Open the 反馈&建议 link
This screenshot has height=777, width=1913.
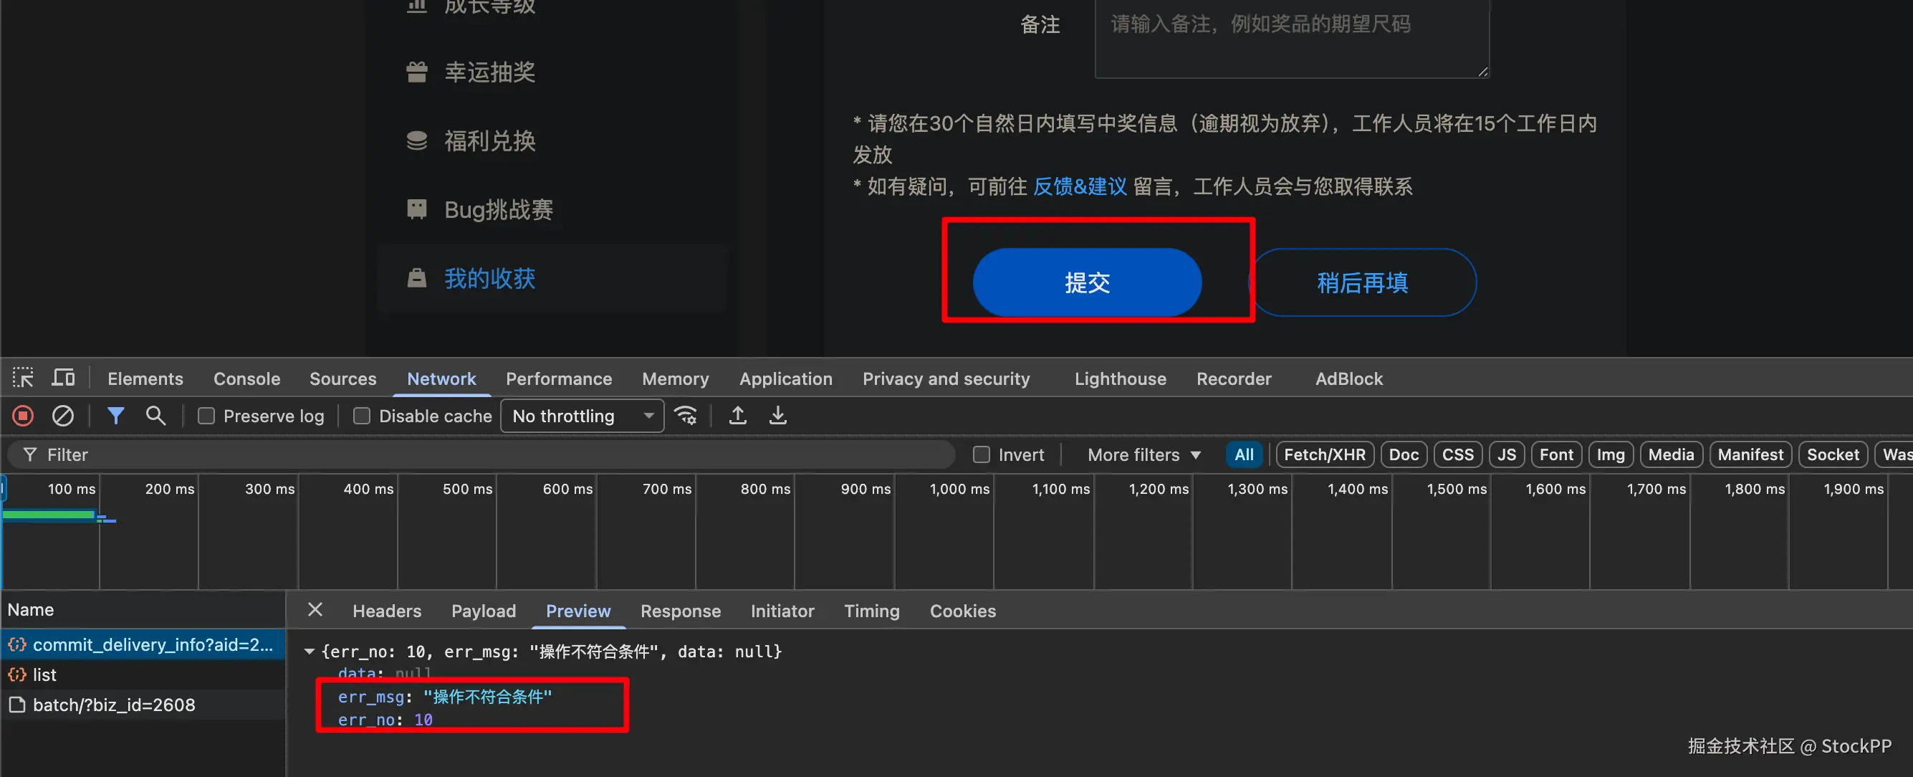pos(1080,186)
